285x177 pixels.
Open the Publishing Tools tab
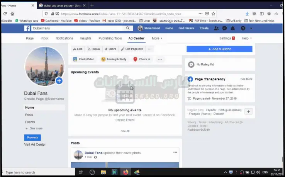coord(110,38)
